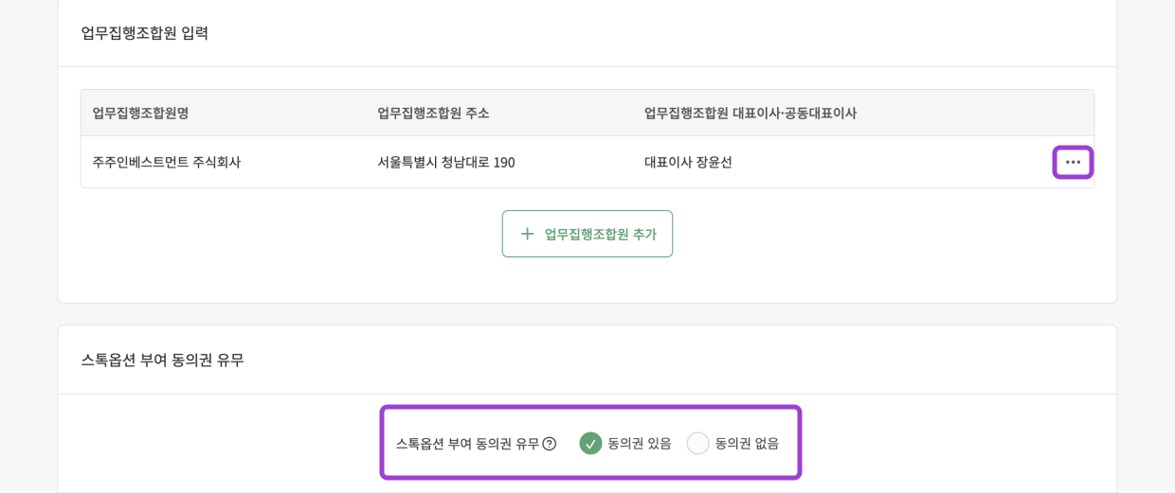Open the three-dot menu for 주주인베스트먼트 주식회사
Viewport: 1175px width, 493px height.
(1073, 162)
